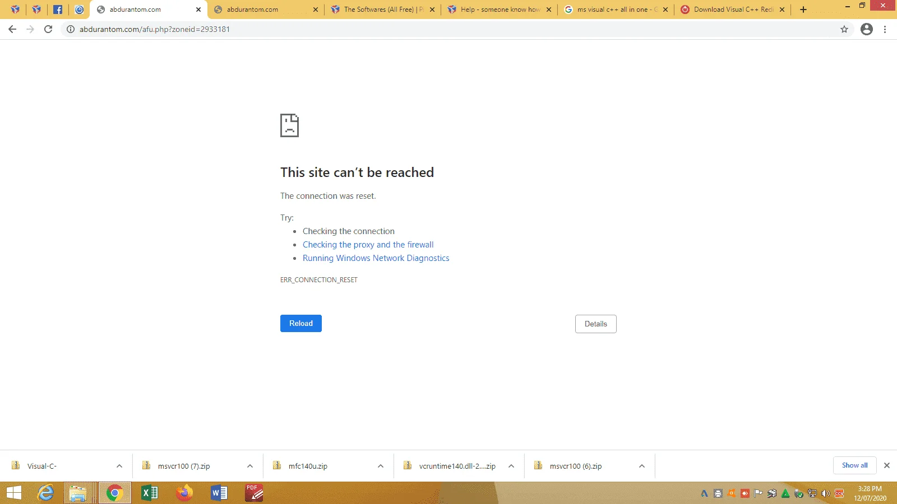
Task: Click the Action Center flag tray icon
Action: tap(759, 493)
